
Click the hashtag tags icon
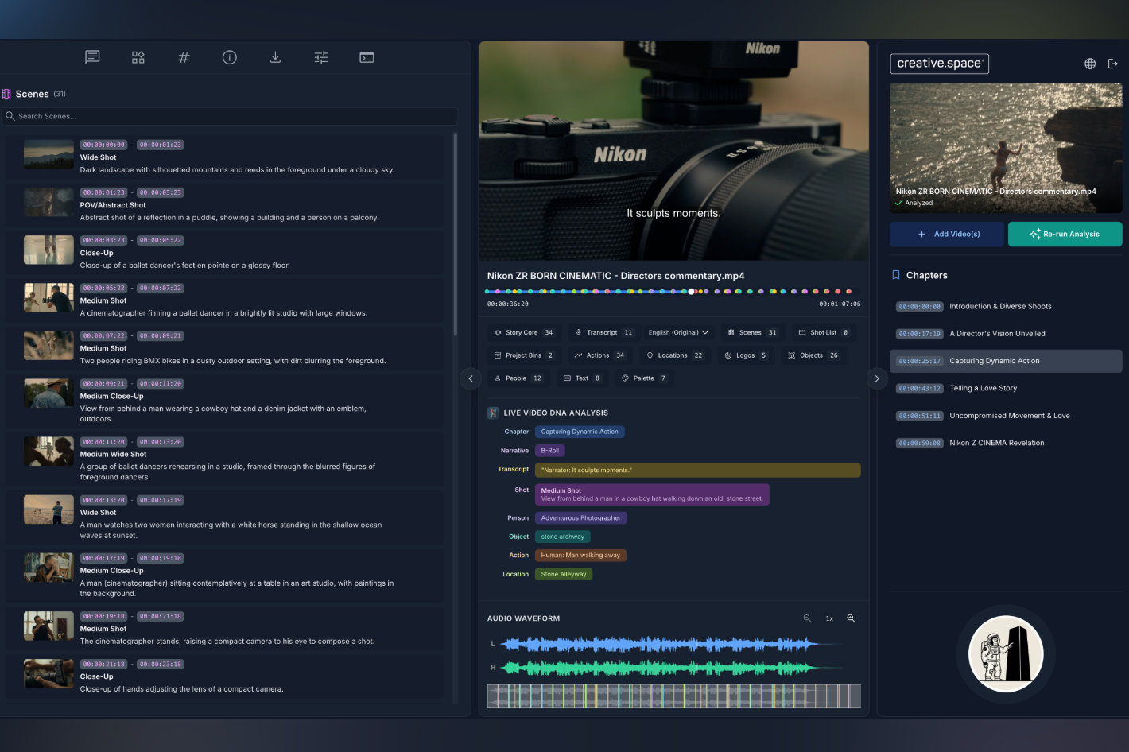(184, 57)
